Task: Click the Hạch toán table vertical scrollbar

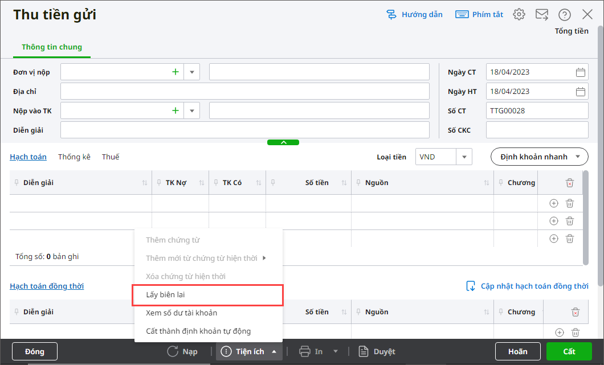Action: (586, 218)
